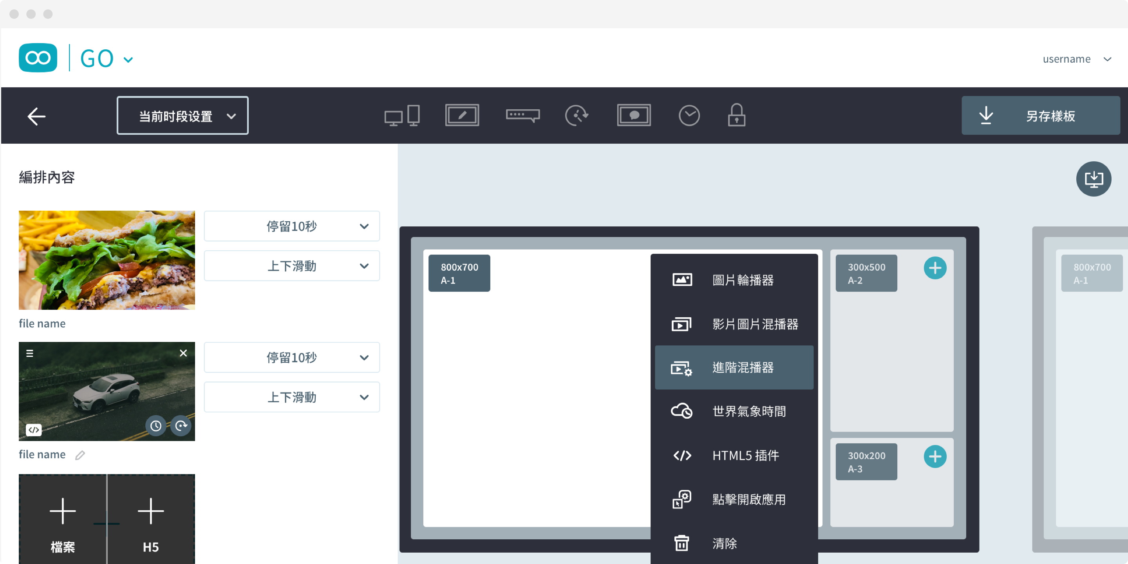Click the schedule clock on car thumbnail
Image resolution: width=1128 pixels, height=564 pixels.
[156, 426]
